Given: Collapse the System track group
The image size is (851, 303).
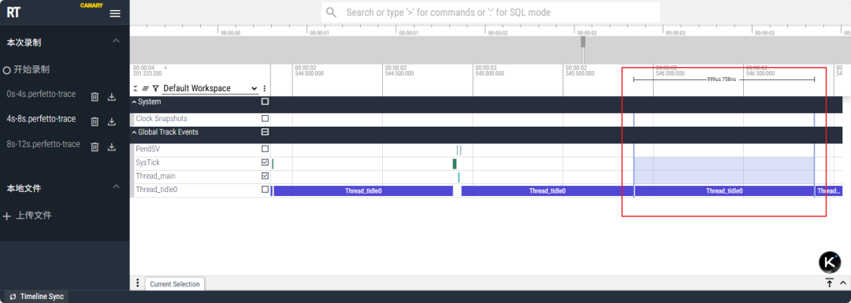Looking at the screenshot, I should (134, 102).
